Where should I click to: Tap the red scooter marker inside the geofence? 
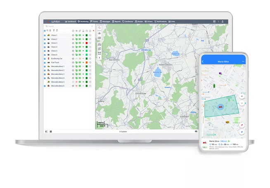pyautogui.click(x=220, y=107)
